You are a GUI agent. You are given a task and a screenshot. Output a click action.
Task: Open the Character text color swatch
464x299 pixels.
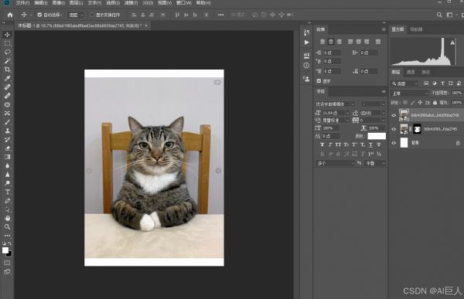(x=377, y=136)
